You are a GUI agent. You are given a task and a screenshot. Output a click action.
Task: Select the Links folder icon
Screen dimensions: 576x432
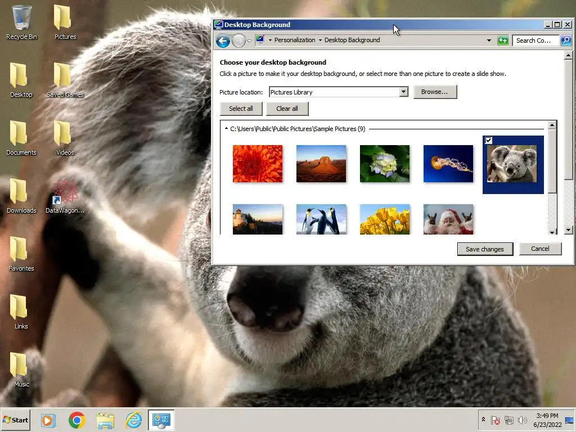click(21, 312)
